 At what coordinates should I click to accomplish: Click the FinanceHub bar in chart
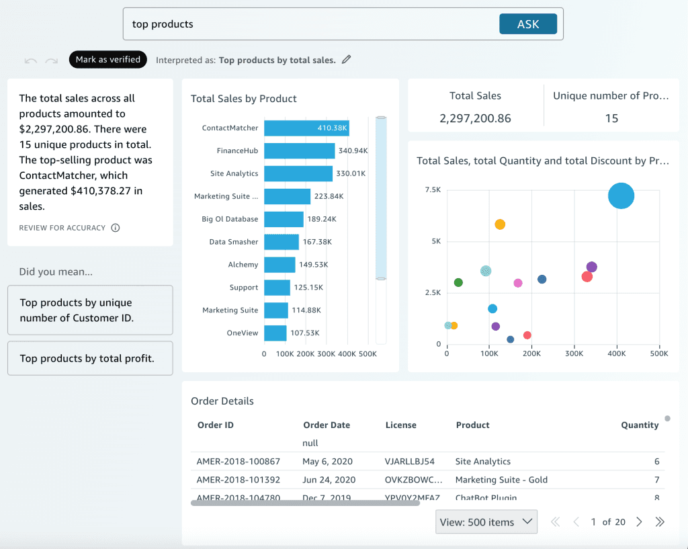[x=299, y=151]
